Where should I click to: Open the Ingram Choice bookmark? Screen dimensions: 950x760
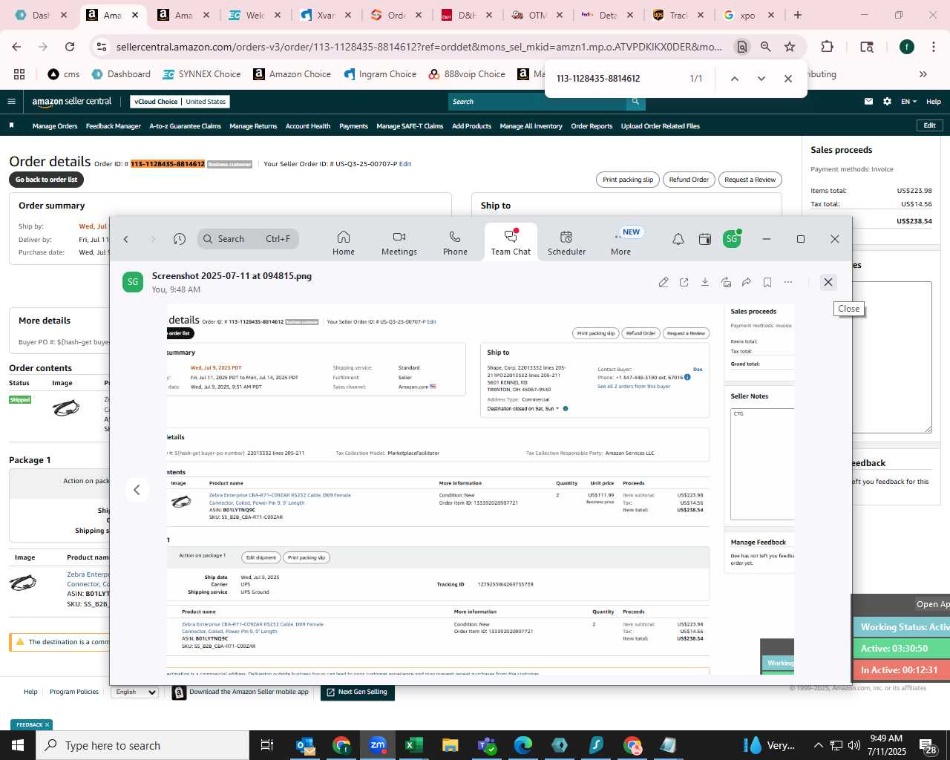click(x=380, y=74)
